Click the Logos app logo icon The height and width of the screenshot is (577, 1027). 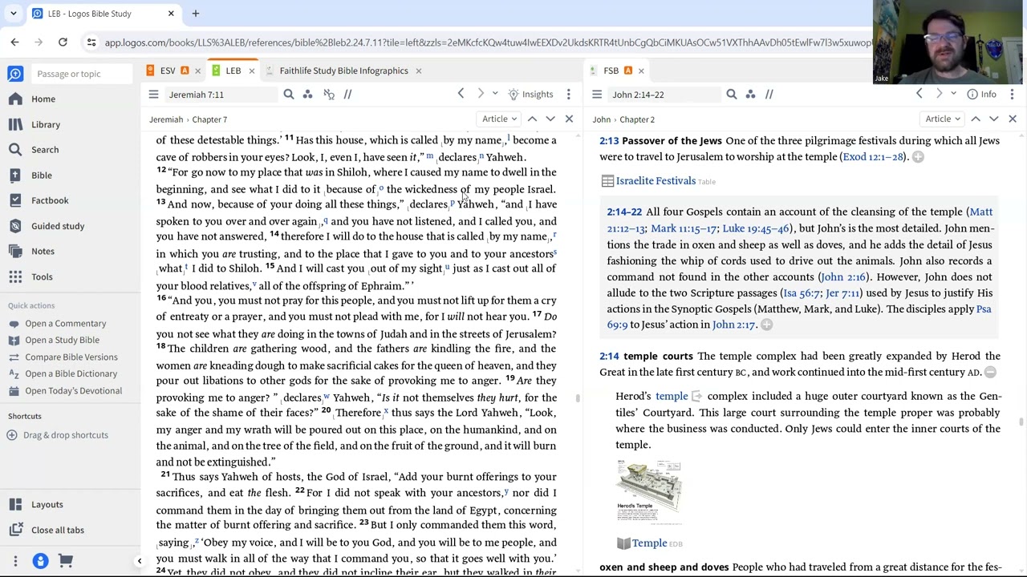(x=15, y=74)
